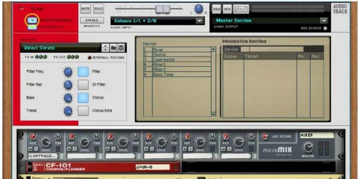Click channel 2 Level knob on microMIX
The height and width of the screenshot is (179, 358).
point(84,143)
